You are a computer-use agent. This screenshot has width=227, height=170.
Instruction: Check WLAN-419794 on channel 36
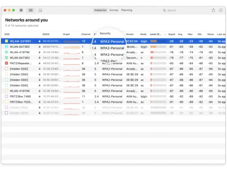coord(6,91)
